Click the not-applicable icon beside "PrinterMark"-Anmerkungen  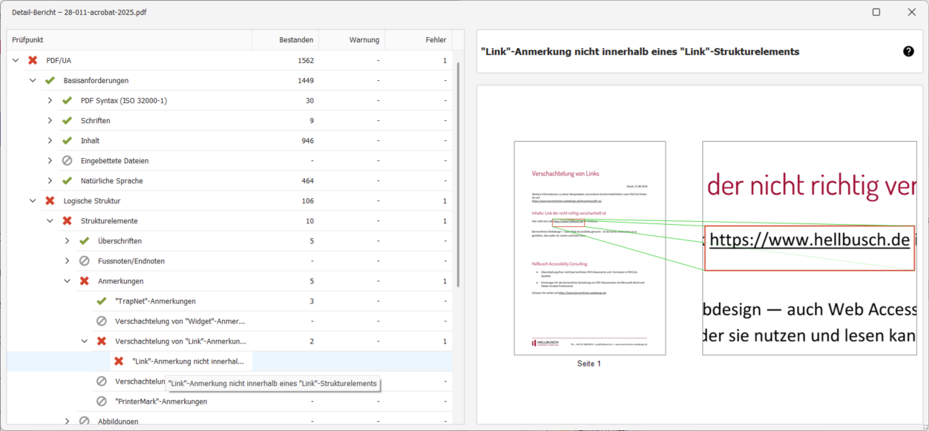(101, 401)
